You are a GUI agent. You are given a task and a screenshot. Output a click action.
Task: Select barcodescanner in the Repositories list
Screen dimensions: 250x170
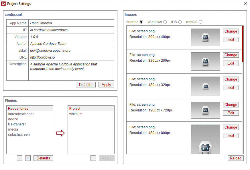(21, 114)
